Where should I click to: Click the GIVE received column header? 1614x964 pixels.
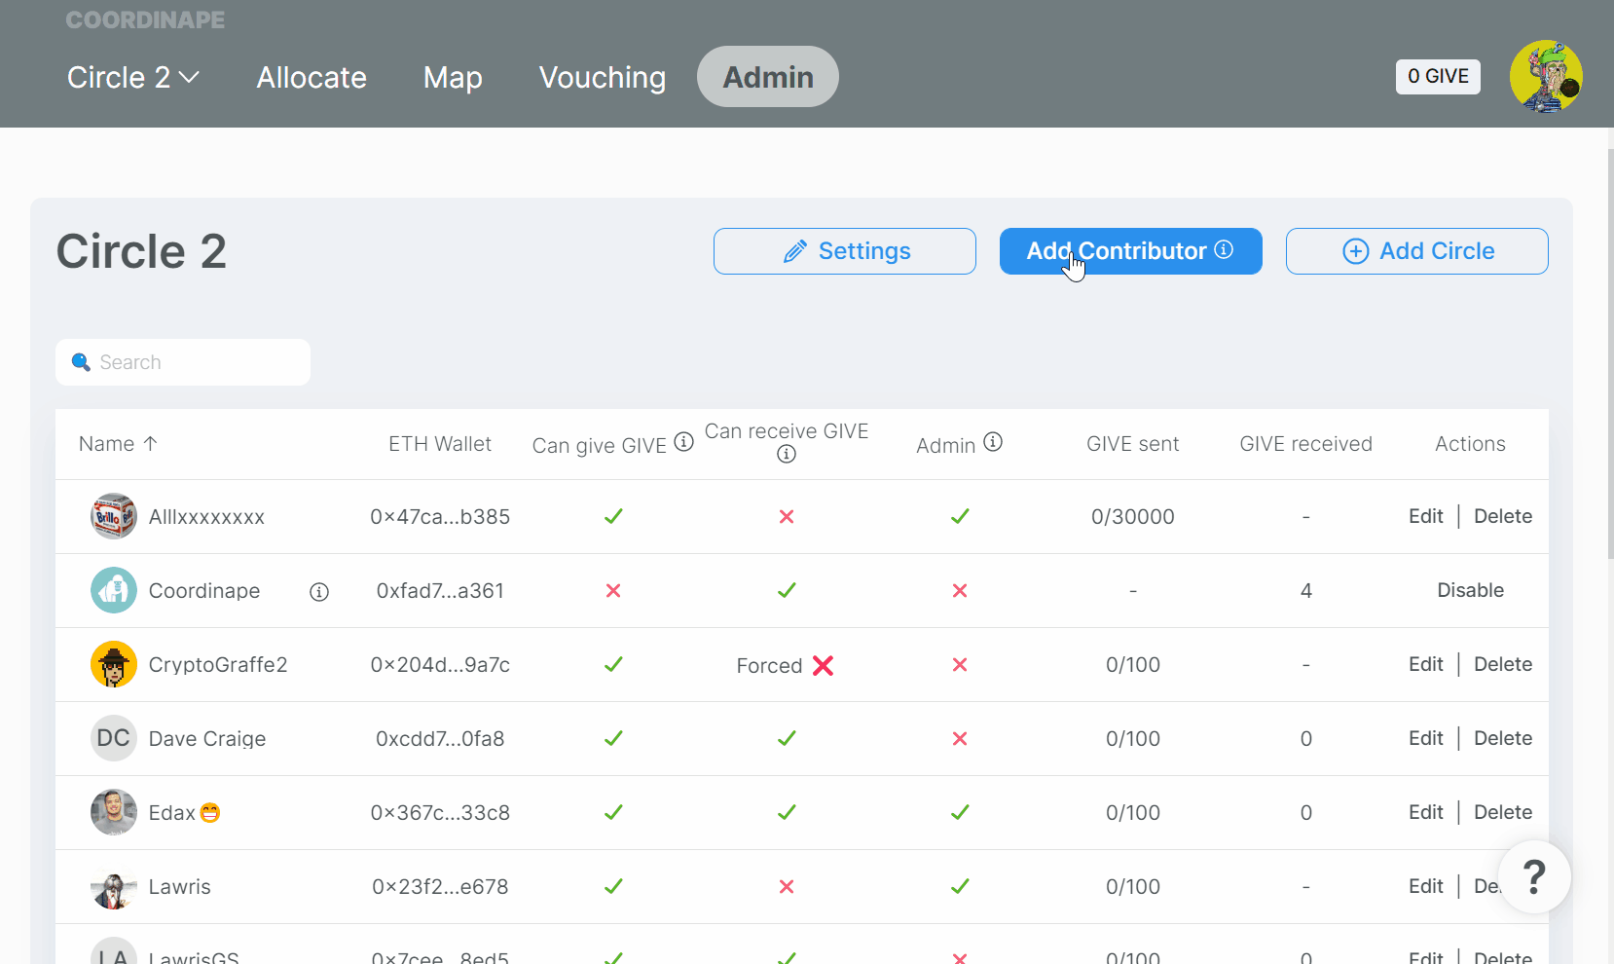point(1305,444)
